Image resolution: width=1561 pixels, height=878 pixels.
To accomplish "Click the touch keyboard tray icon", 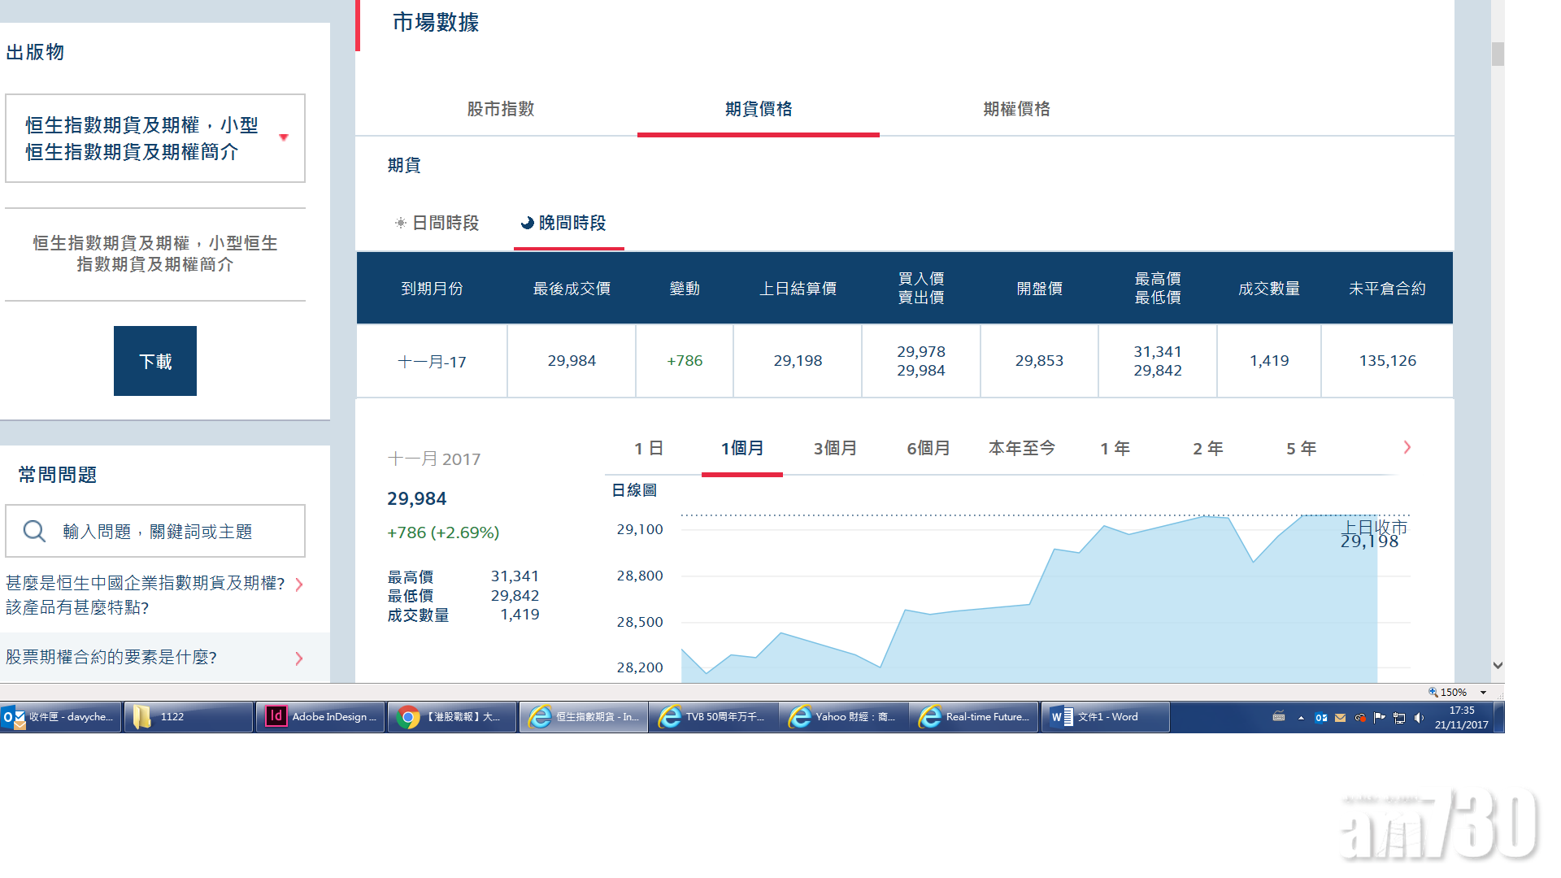I will pyautogui.click(x=1279, y=717).
